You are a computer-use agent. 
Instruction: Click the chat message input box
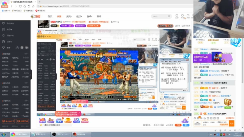tap(215, 124)
